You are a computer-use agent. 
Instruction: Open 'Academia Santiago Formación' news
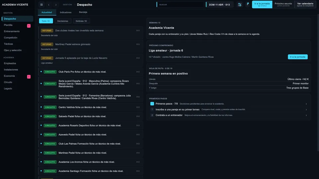[90, 171]
